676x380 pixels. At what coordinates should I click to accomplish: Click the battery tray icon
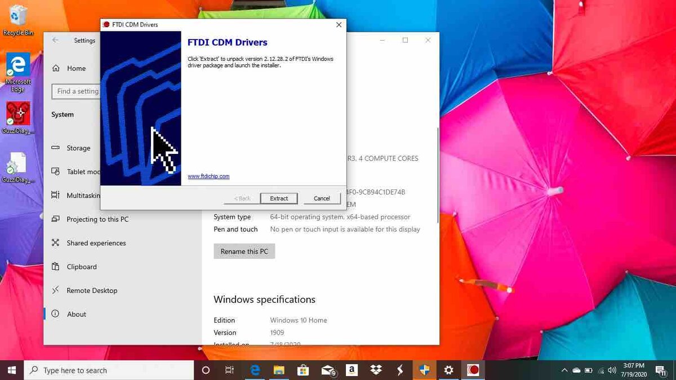(x=589, y=370)
